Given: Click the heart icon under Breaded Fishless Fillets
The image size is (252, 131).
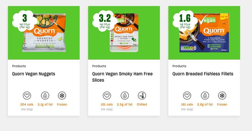Looking at the screenshot, I should 187,96.
